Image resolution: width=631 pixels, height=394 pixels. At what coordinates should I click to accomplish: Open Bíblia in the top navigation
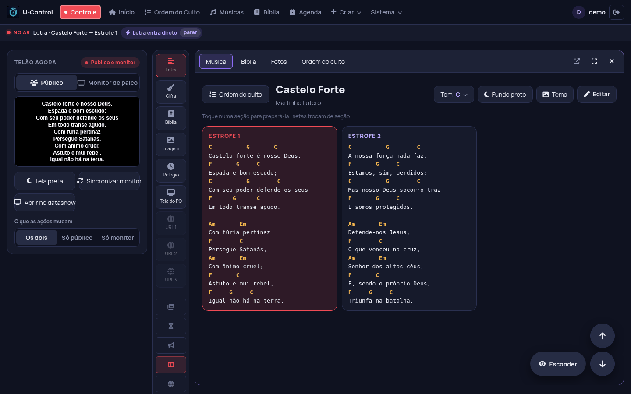pyautogui.click(x=266, y=12)
